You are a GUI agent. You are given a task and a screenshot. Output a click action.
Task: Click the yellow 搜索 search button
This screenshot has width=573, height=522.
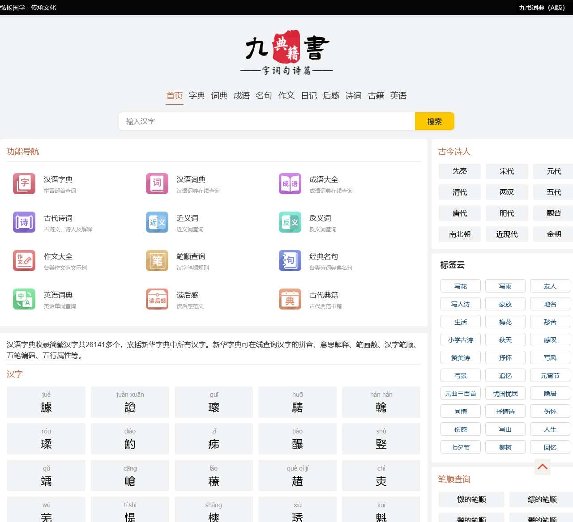click(434, 121)
